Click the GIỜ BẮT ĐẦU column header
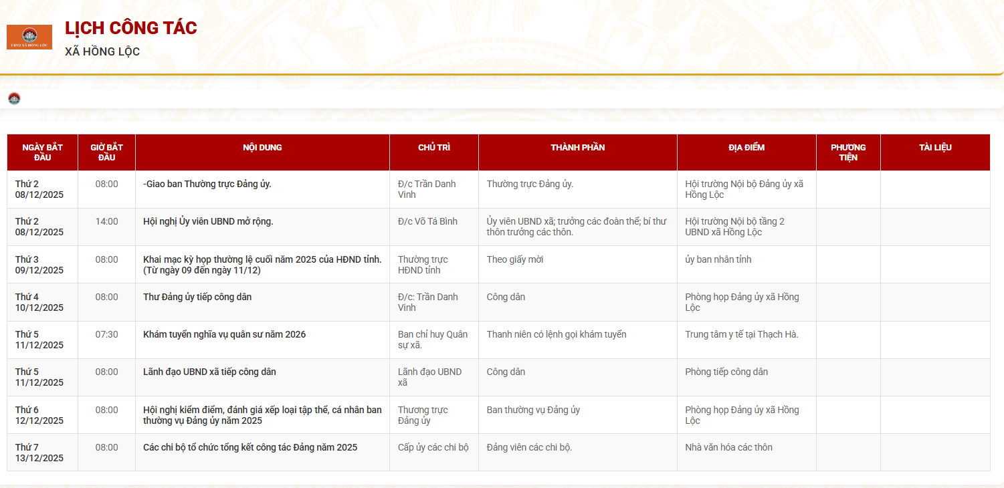The width and height of the screenshot is (1004, 488). [106, 152]
